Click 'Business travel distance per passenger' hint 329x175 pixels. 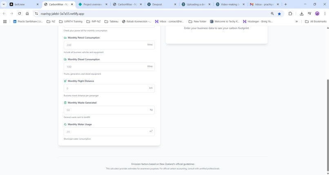click(81, 95)
